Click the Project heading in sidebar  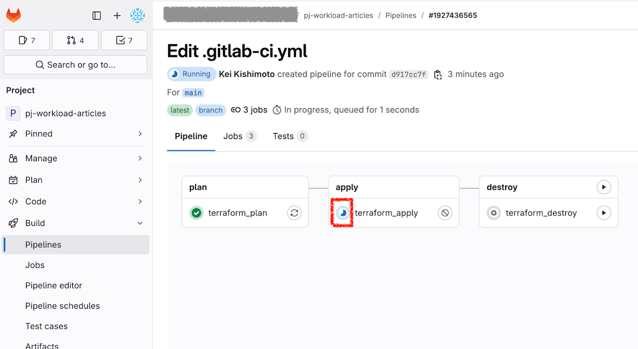[x=20, y=90]
